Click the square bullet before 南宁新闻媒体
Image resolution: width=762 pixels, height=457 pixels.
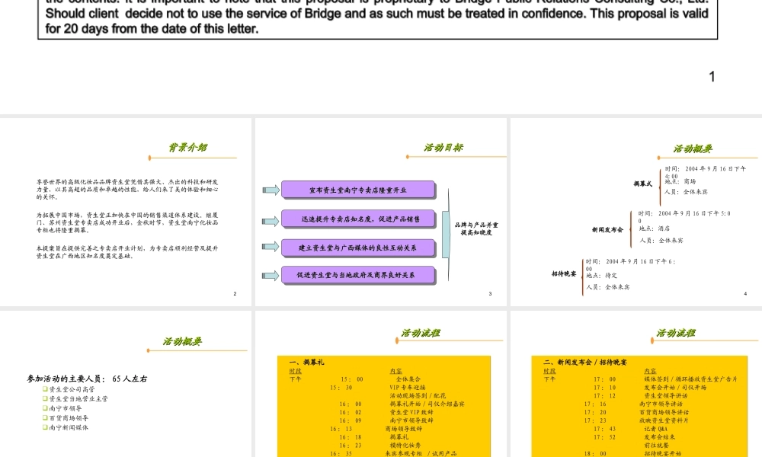pyautogui.click(x=45, y=427)
